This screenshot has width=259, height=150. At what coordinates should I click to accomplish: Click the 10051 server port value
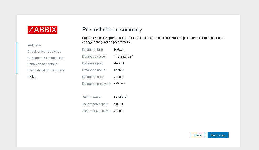pos(118,104)
